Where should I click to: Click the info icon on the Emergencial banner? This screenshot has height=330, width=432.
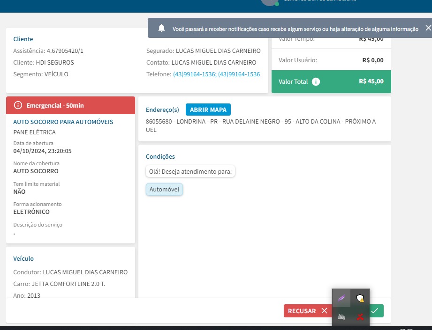point(18,105)
